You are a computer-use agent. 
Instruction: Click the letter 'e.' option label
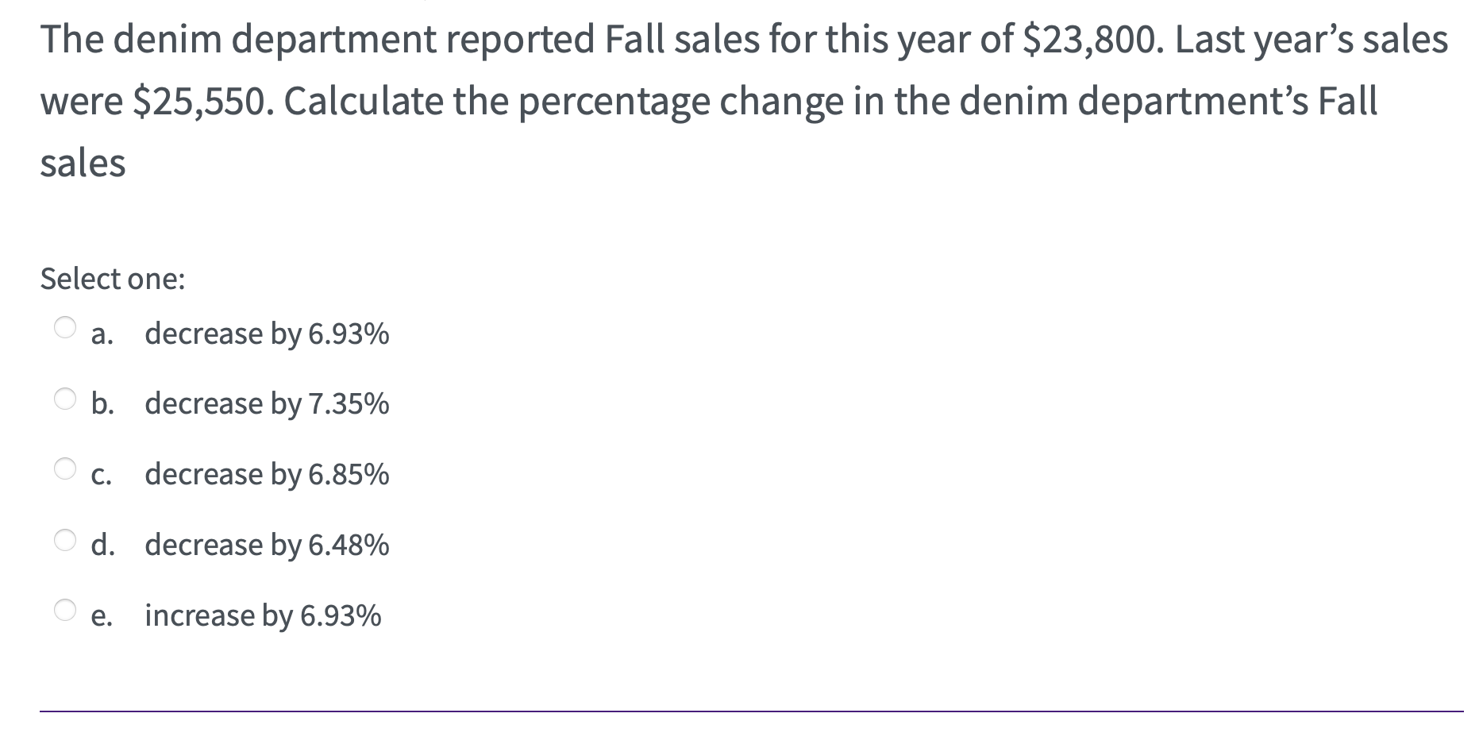pyautogui.click(x=102, y=616)
